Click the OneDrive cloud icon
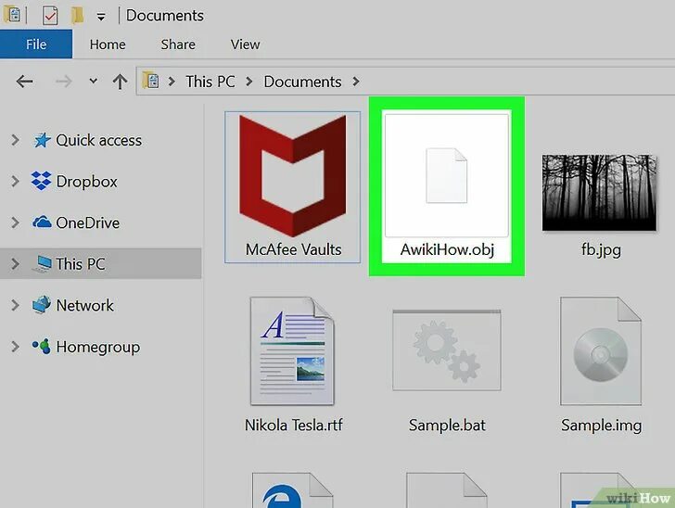Screen dimensions: 675x508 click(42, 222)
